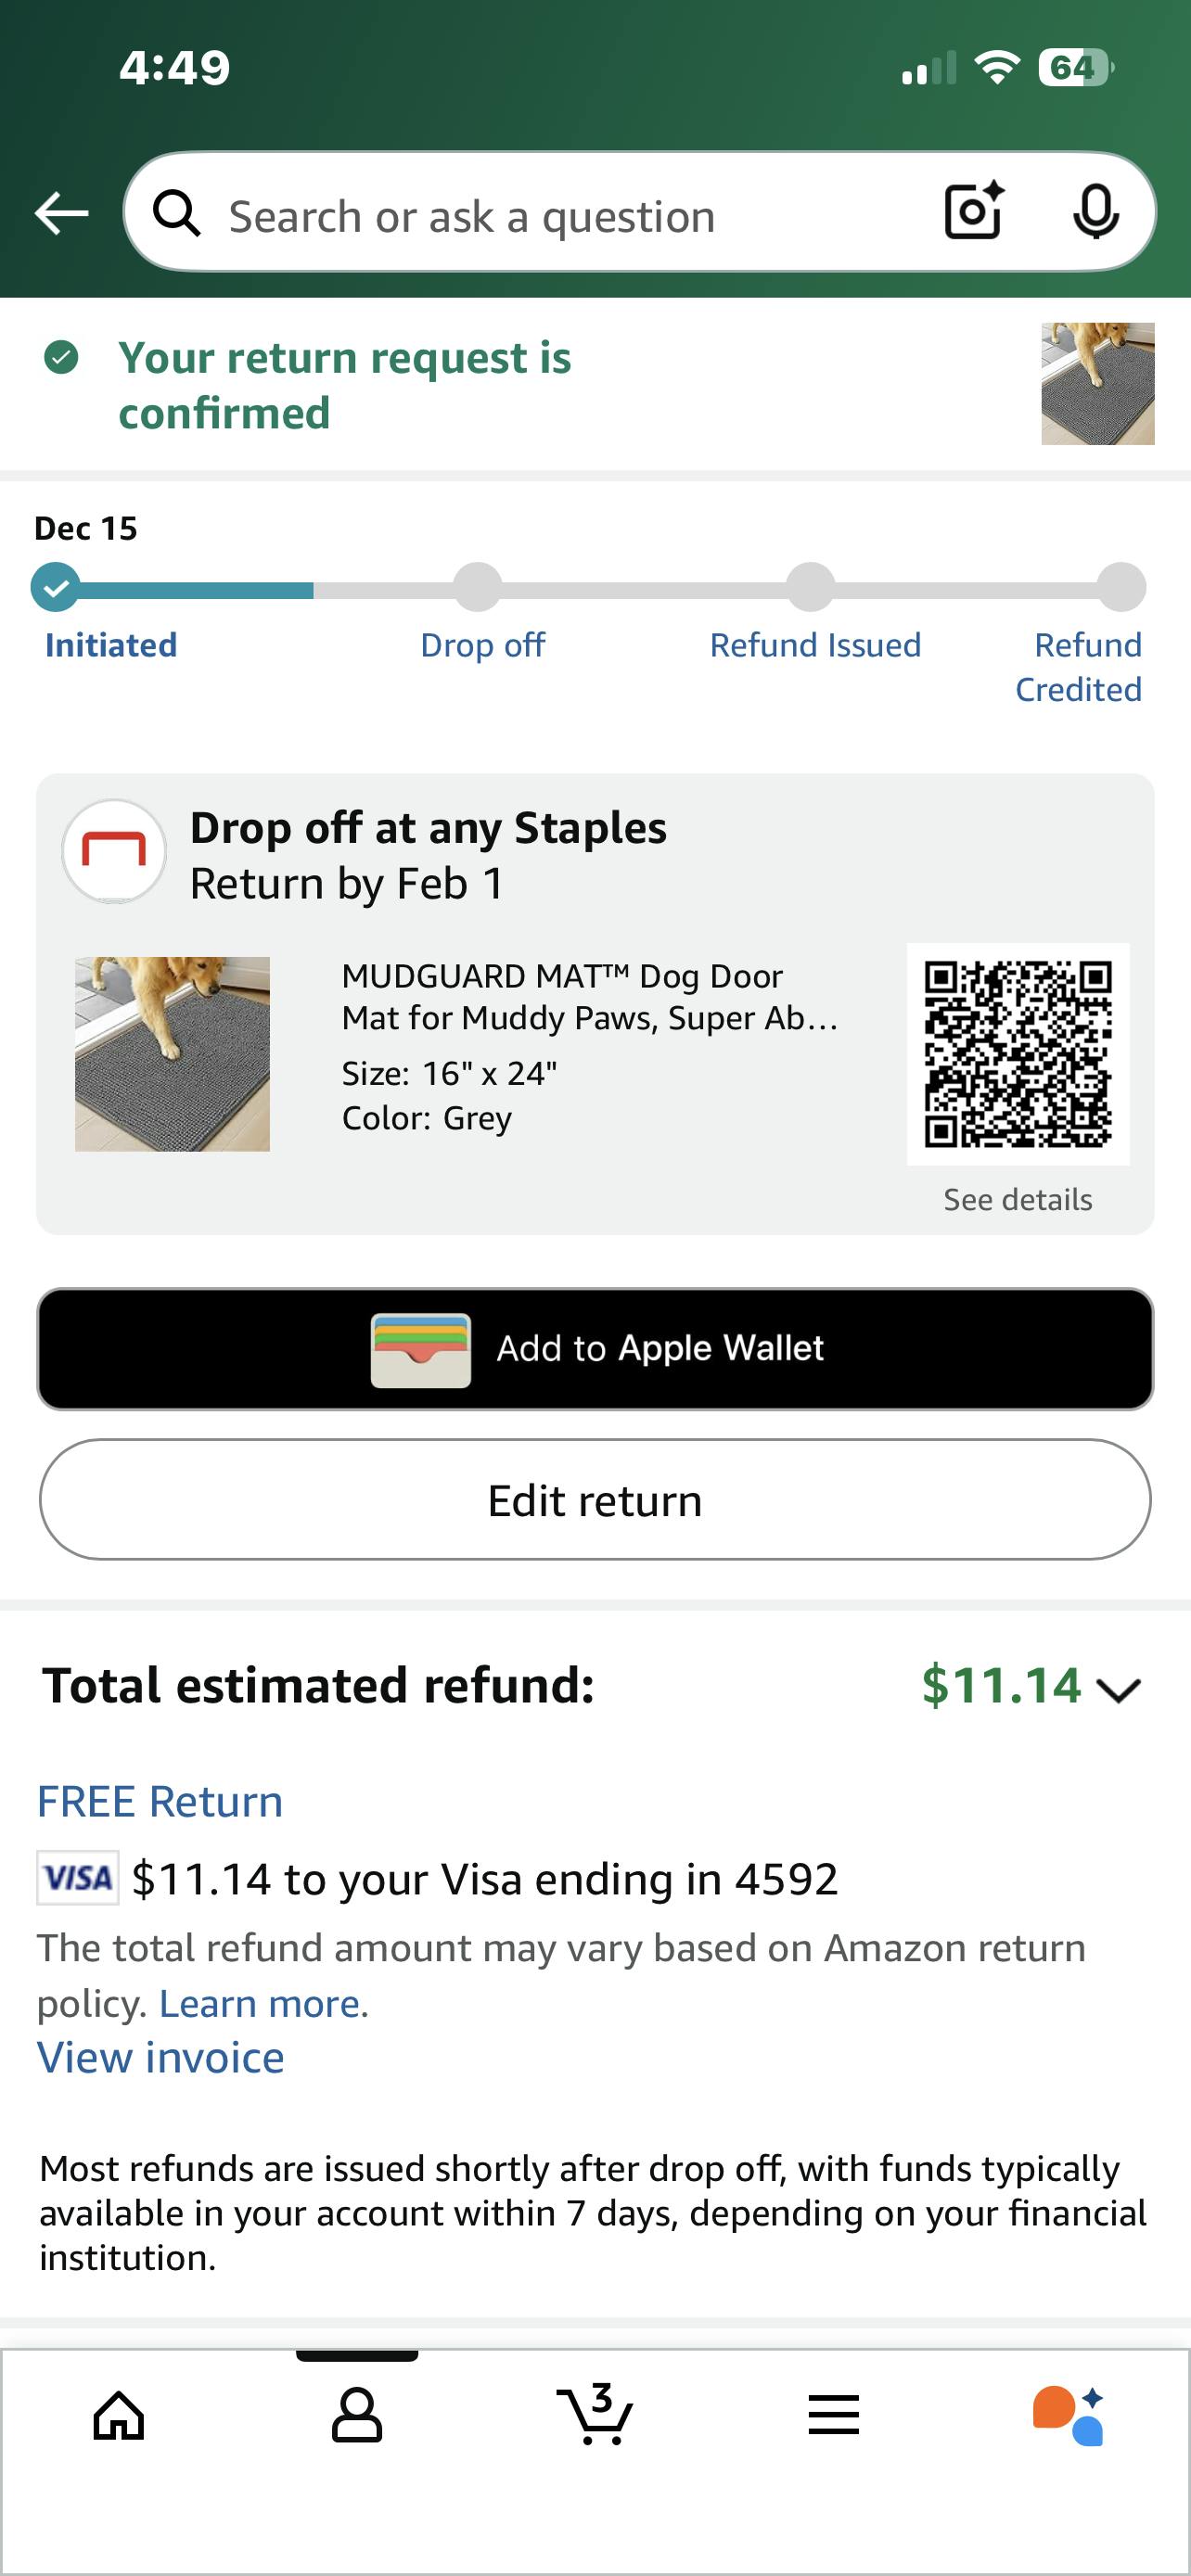
Task: Tap the microphone voice search icon
Action: (1095, 212)
